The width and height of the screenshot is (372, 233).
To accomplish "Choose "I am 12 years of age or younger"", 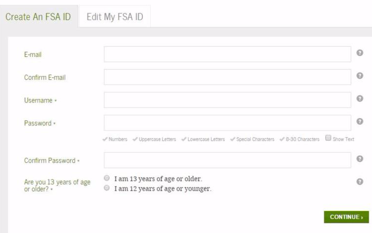I will click(107, 188).
